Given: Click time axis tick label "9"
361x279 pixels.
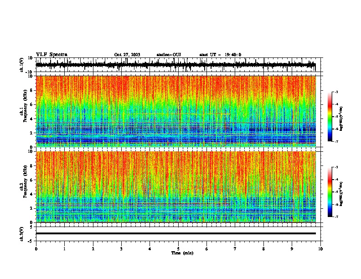Looking at the screenshot, I should pyautogui.click(x=292, y=249).
